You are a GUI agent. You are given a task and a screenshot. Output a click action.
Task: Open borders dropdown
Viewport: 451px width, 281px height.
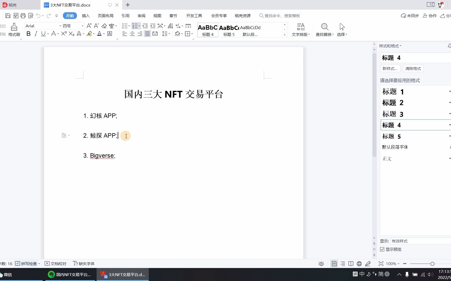192,34
